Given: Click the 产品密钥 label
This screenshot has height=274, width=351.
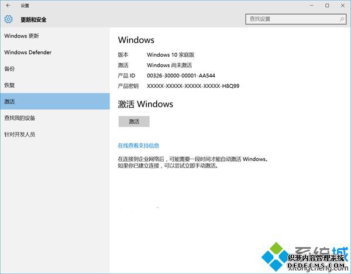Looking at the screenshot, I should 128,86.
